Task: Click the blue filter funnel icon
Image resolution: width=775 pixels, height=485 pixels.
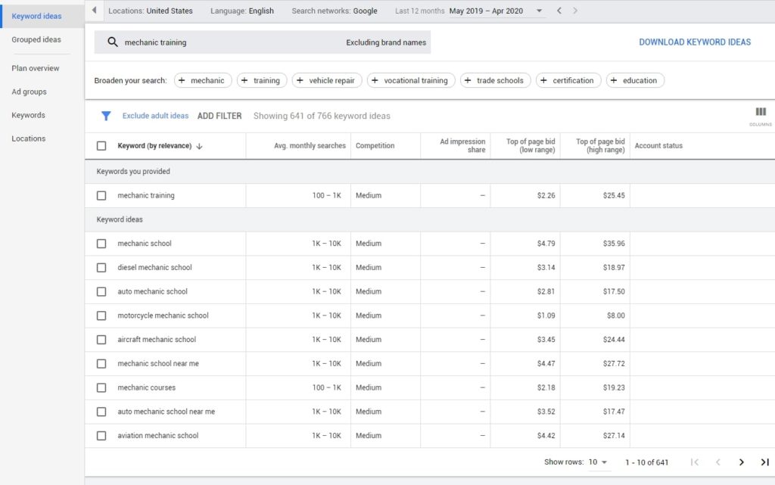Action: pyautogui.click(x=106, y=116)
